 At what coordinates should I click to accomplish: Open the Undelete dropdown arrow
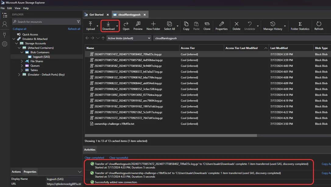pyautogui.click(x=258, y=26)
